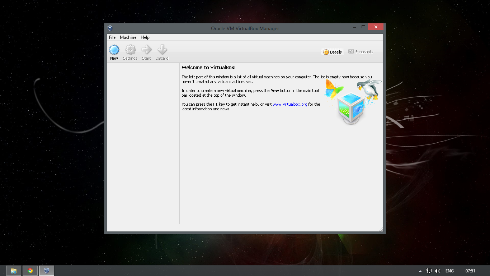This screenshot has width=490, height=276.
Task: Click the network status icon in system tray
Action: [429, 271]
